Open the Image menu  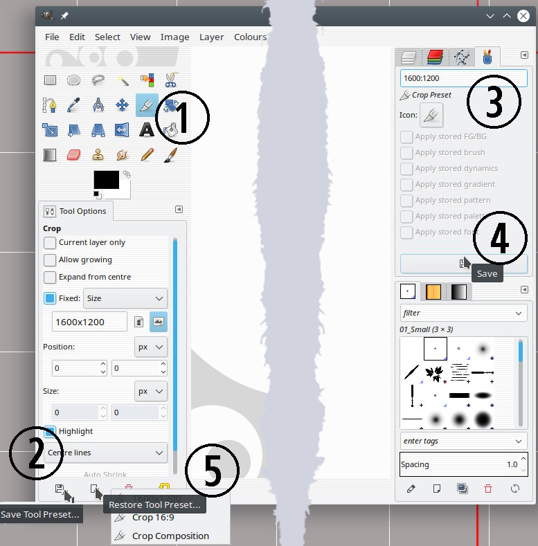coord(175,37)
